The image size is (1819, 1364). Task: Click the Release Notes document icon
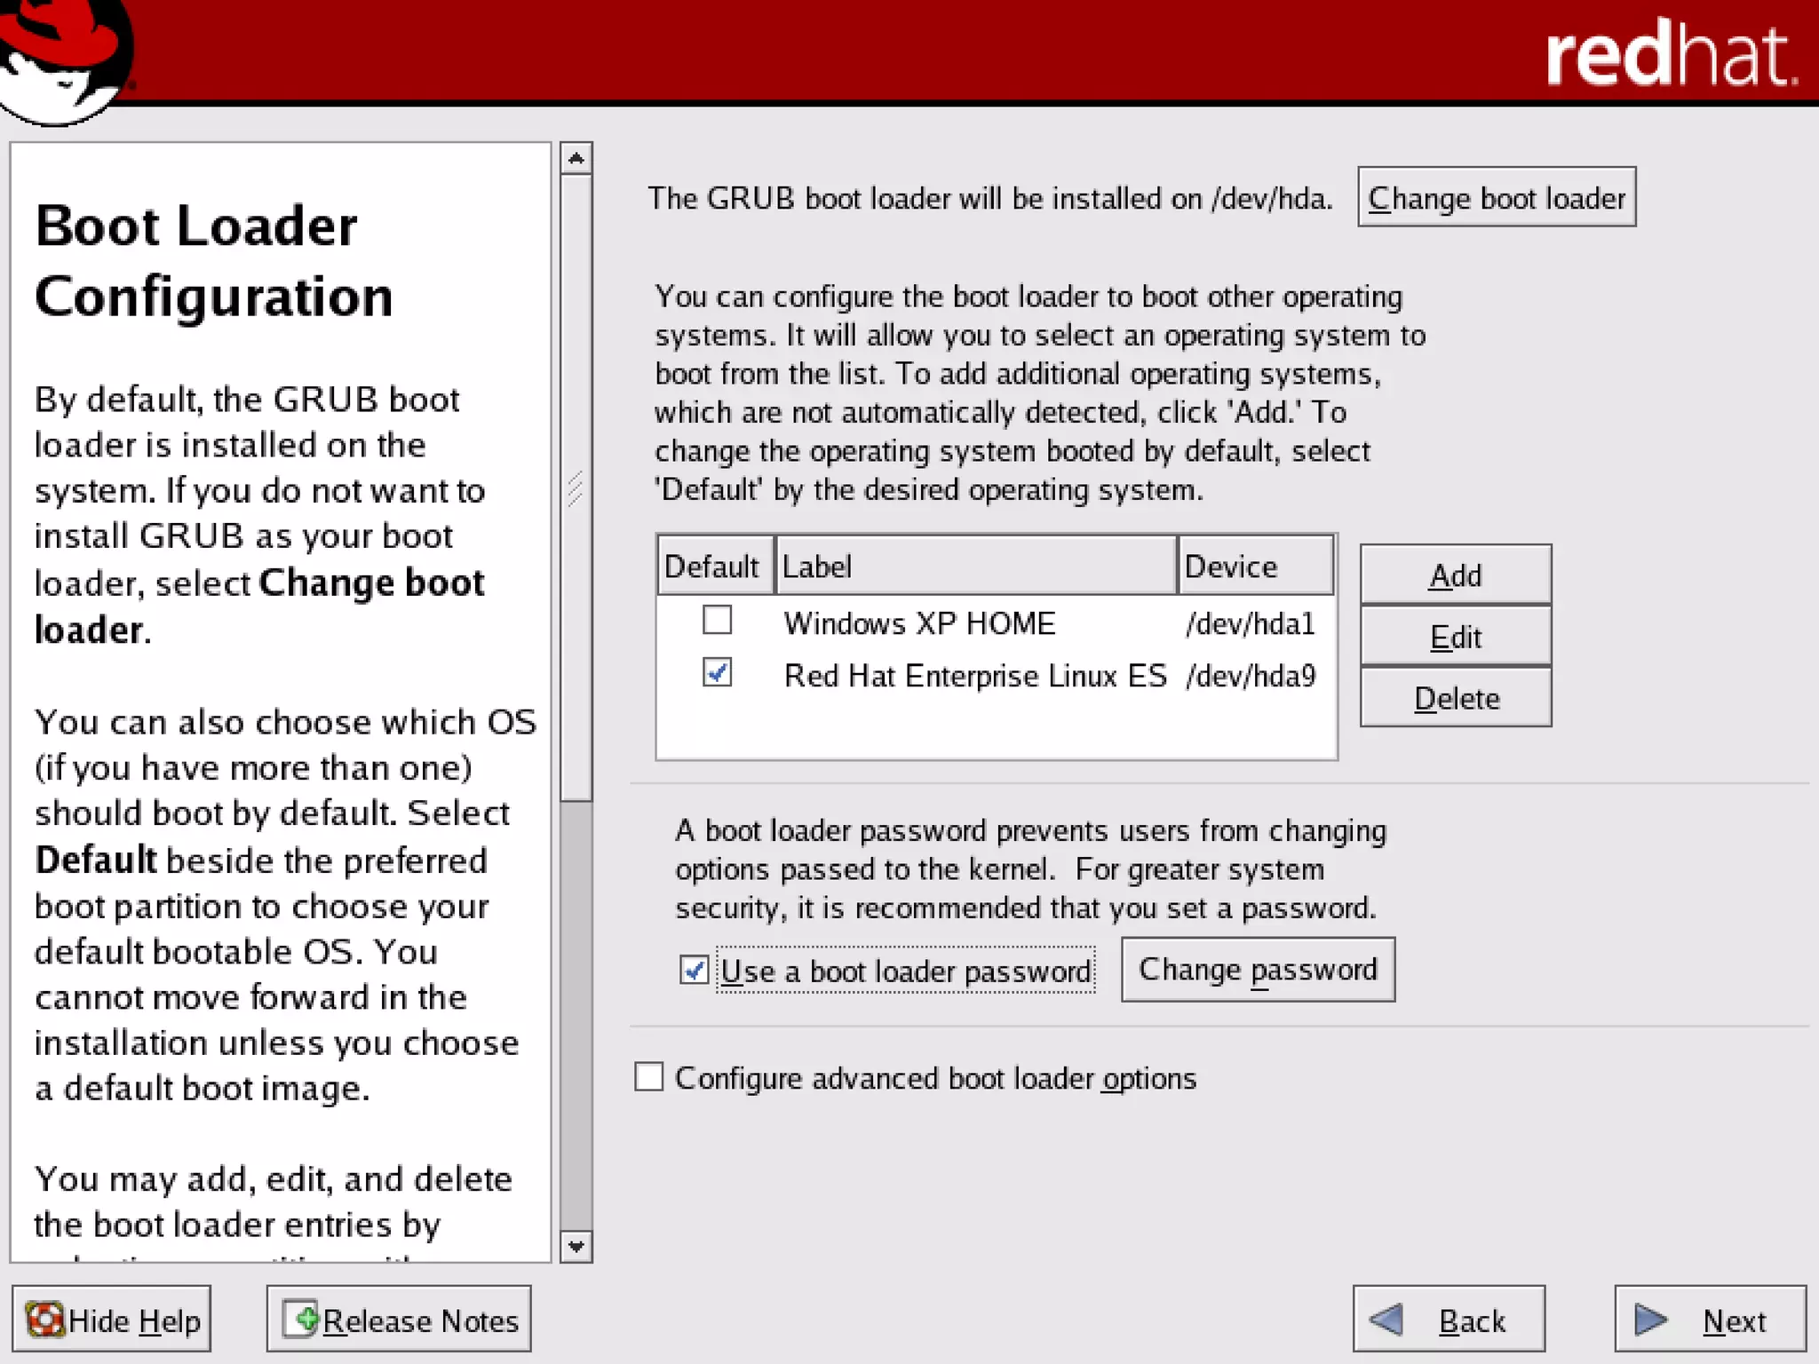(301, 1319)
